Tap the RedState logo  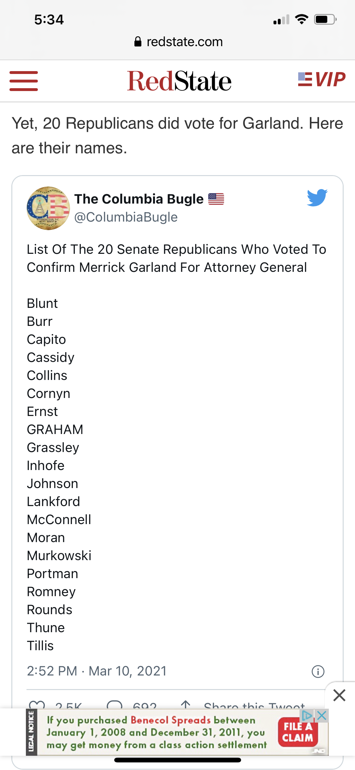179,81
